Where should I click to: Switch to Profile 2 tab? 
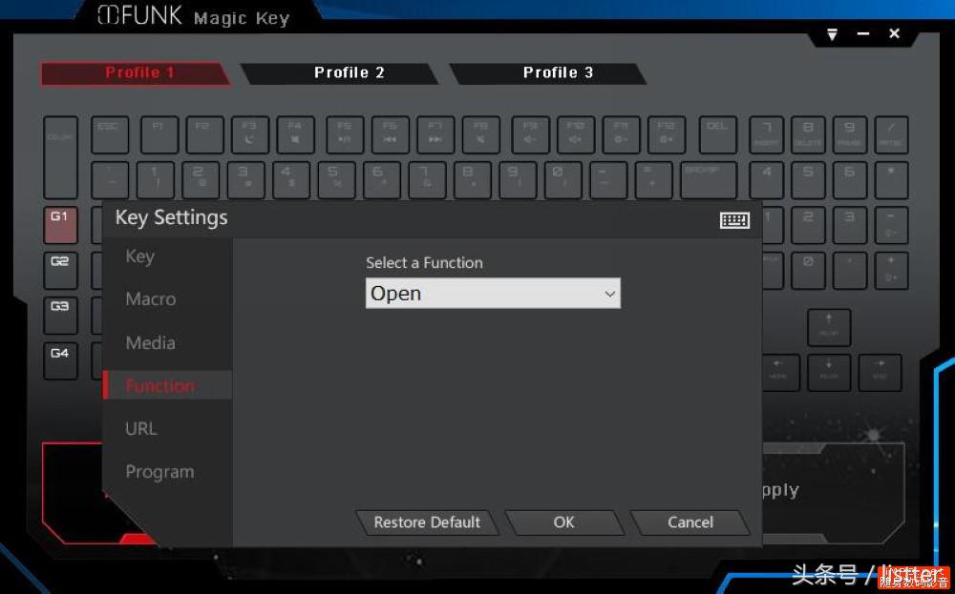[341, 73]
